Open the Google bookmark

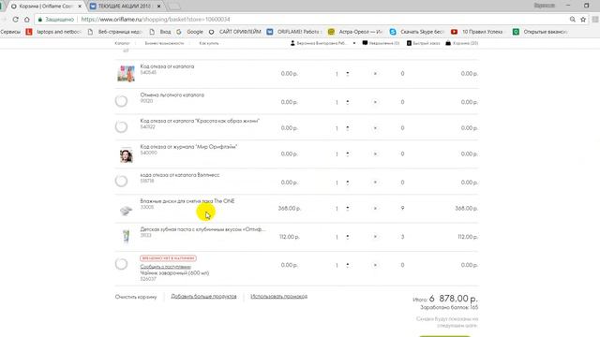[x=189, y=32]
